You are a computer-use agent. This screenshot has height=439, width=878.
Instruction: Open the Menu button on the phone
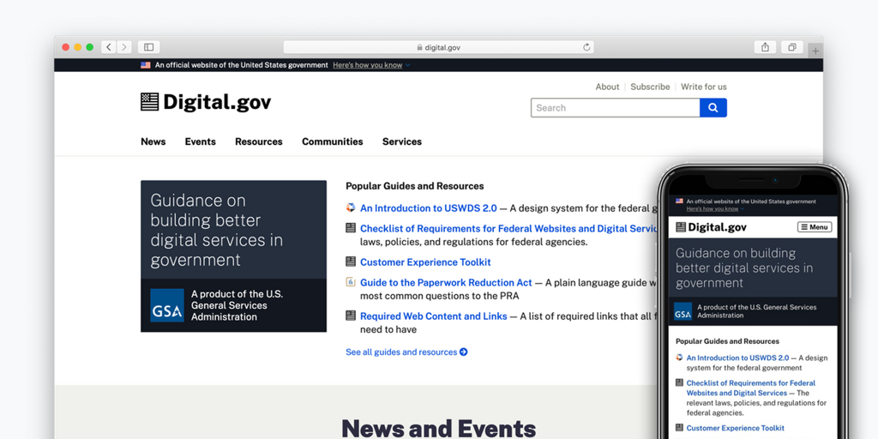click(815, 226)
